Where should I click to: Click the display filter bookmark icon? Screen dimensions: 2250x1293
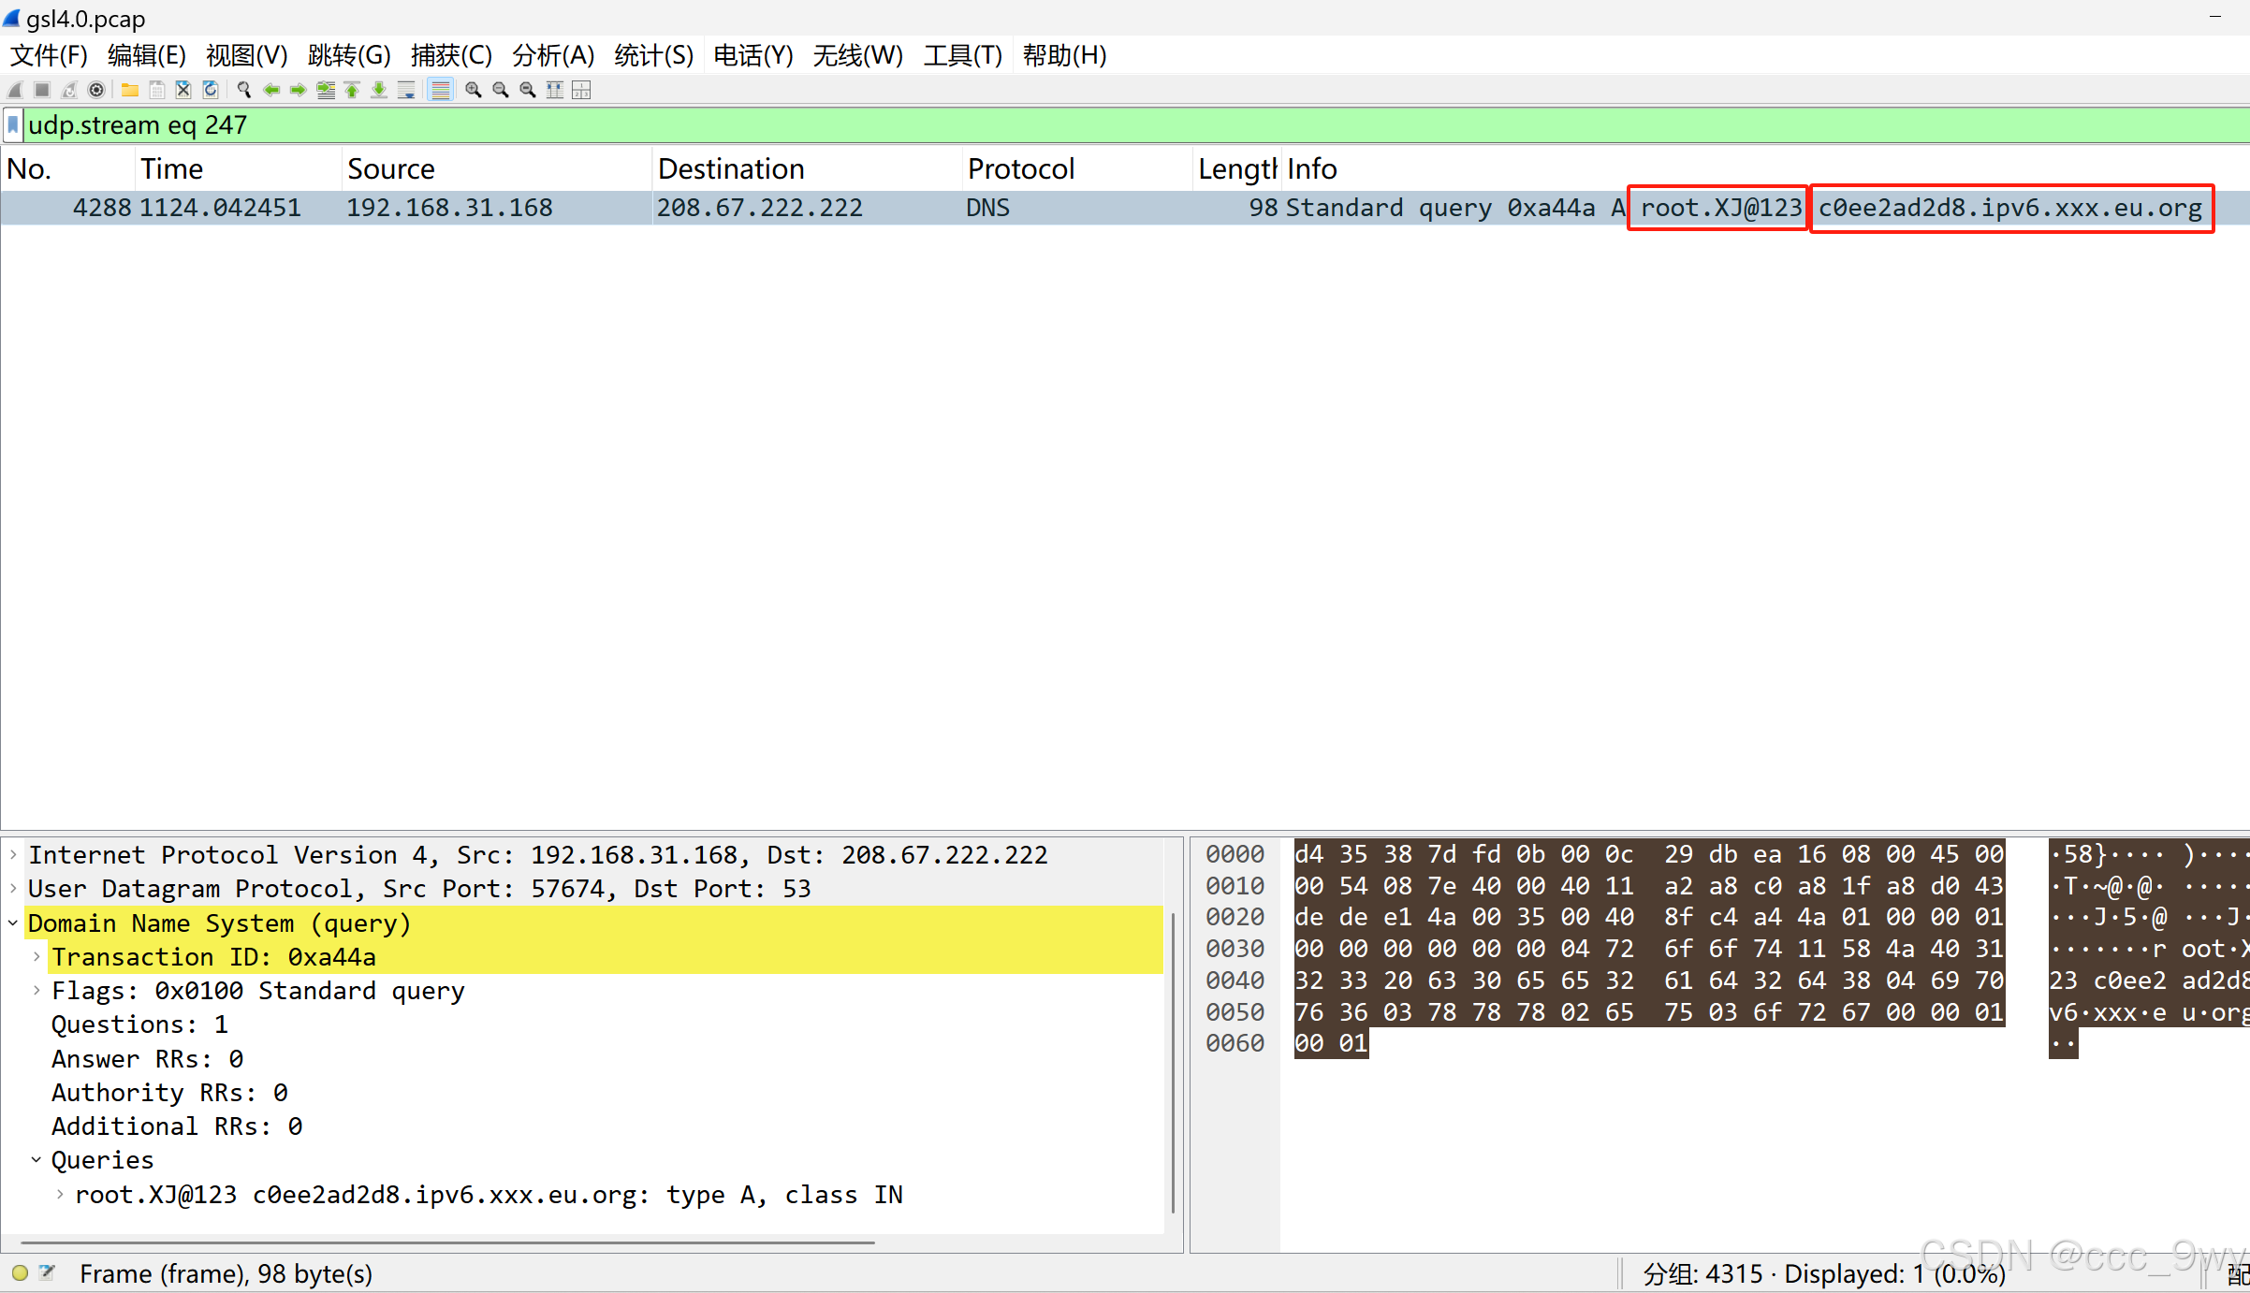tap(13, 124)
